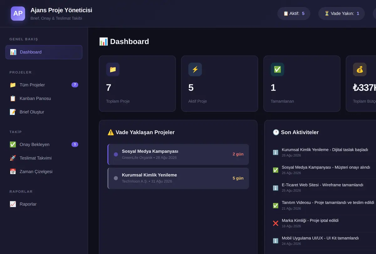This screenshot has height=254, width=376.
Task: Click the "5 gün" deadline label
Action: click(x=238, y=178)
